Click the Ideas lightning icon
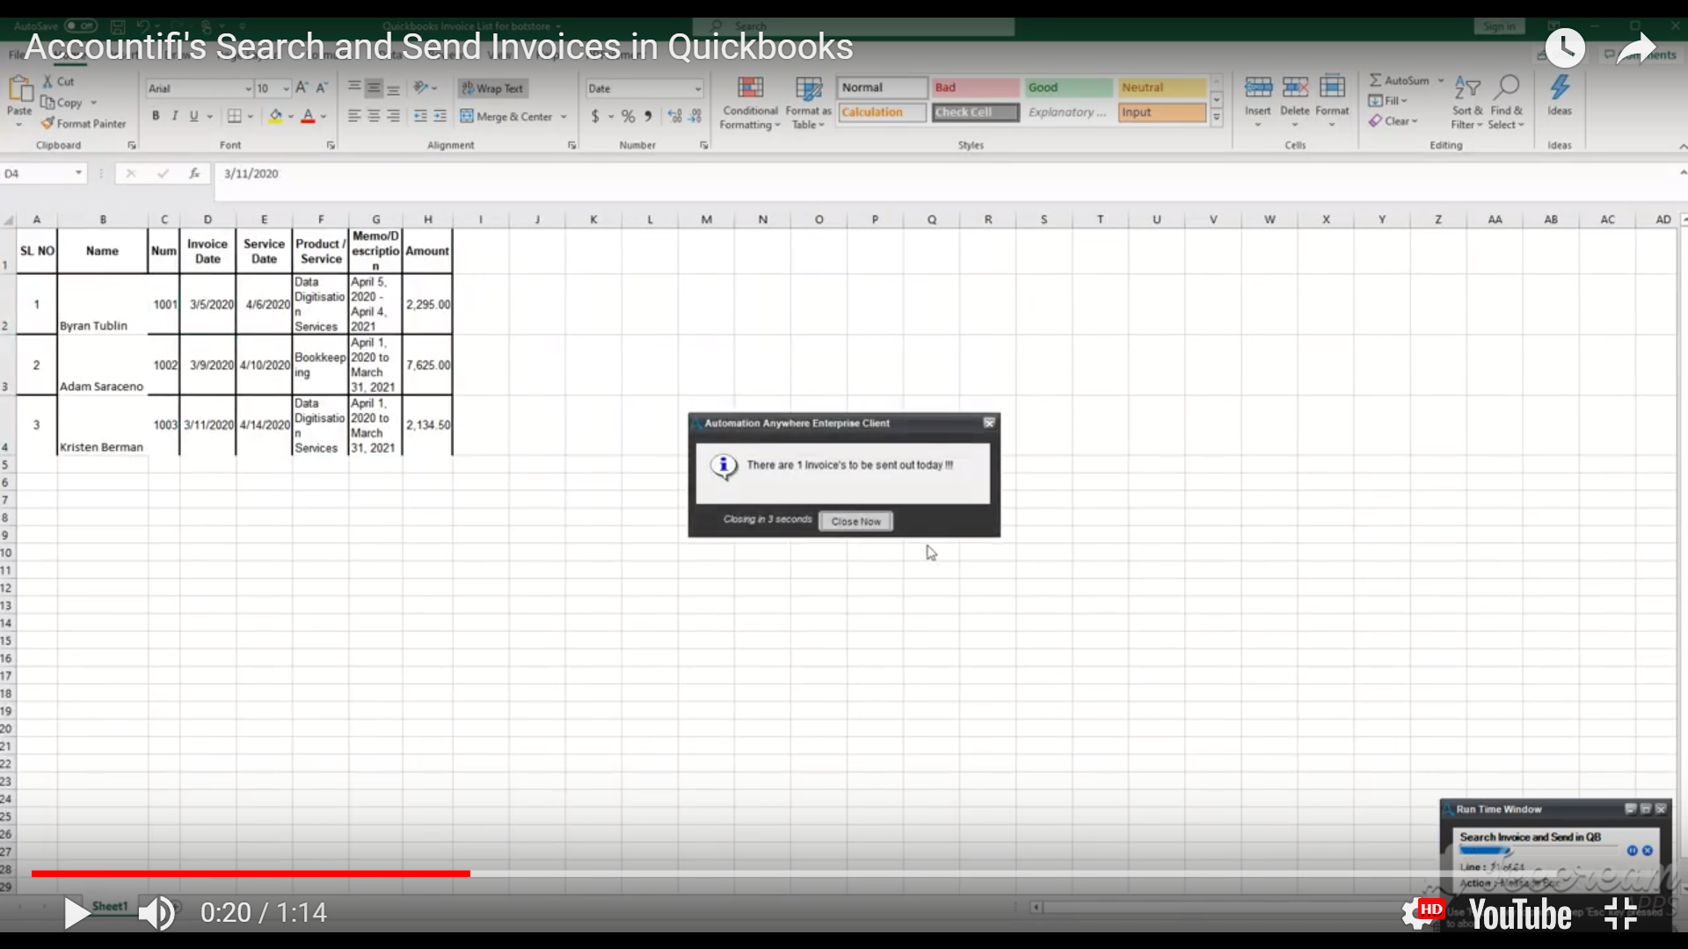 [x=1560, y=88]
